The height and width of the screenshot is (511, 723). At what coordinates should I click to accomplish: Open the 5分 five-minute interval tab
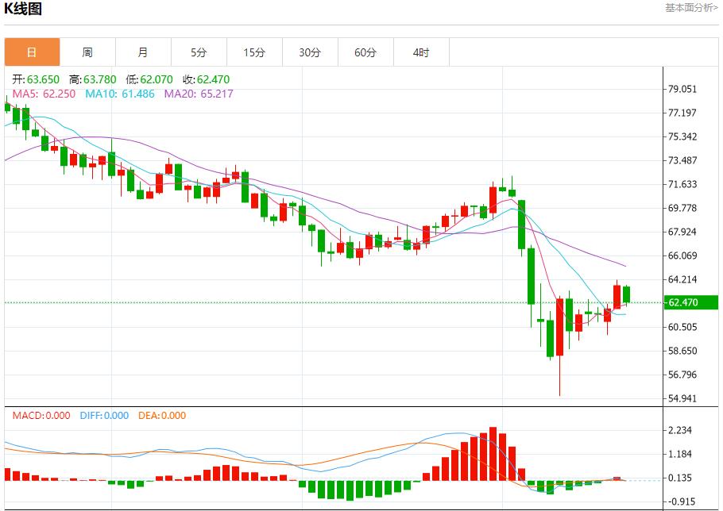tap(198, 51)
